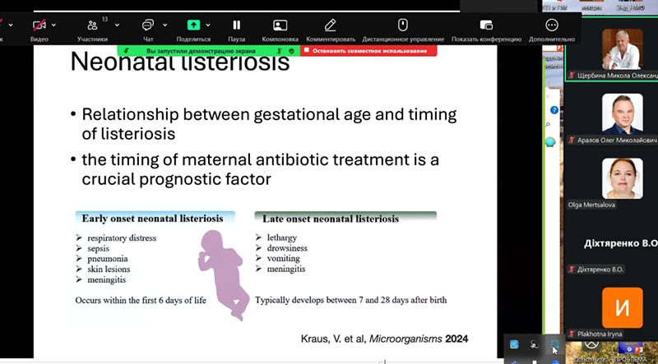Viewport: 658px width, 364px height.
Task: Click Plakhotna Iryna's orange avatar tile
Action: click(x=623, y=308)
